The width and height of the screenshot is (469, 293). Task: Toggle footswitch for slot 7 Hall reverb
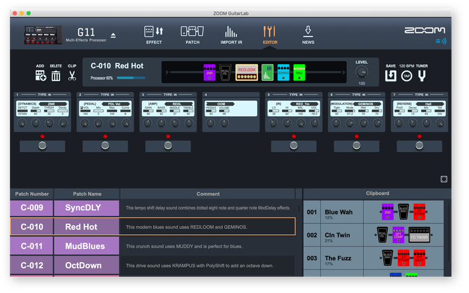pos(419,146)
